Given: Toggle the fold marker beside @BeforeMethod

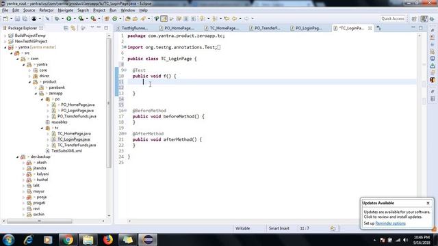Looking at the screenshot, I should click(125, 111).
